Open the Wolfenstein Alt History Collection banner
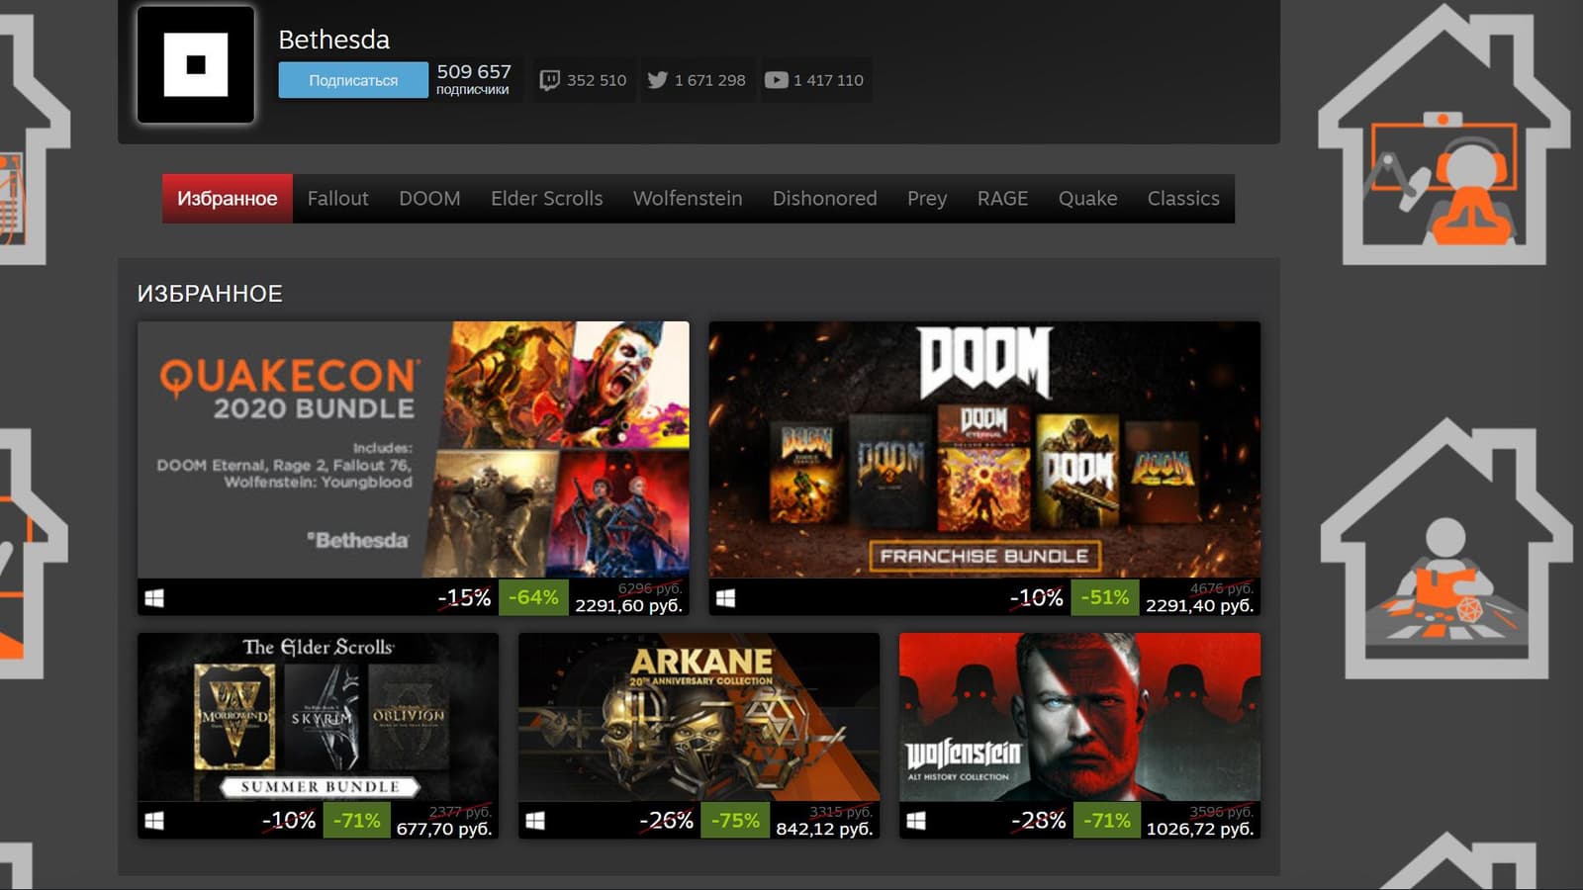Screen dimensions: 1583x890 [x=1079, y=717]
